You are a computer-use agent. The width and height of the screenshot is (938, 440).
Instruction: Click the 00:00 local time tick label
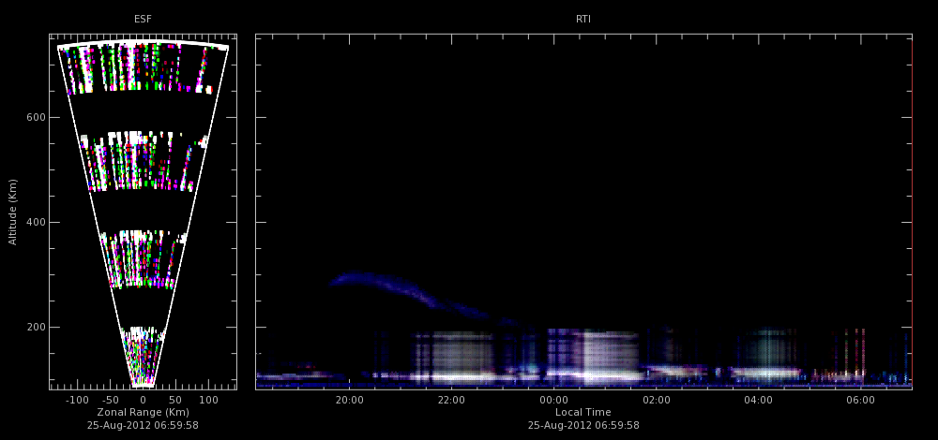[x=553, y=400]
